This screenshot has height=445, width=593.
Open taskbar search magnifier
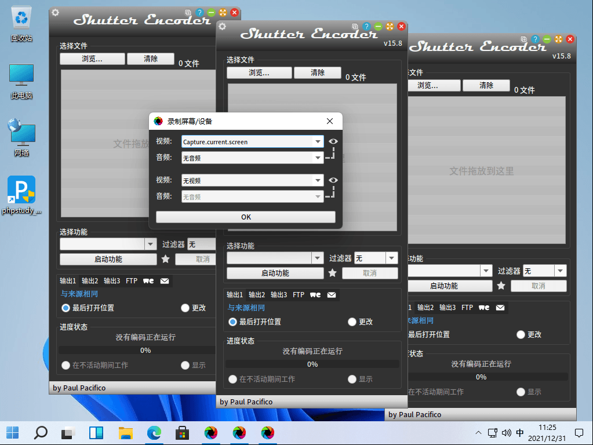[41, 433]
